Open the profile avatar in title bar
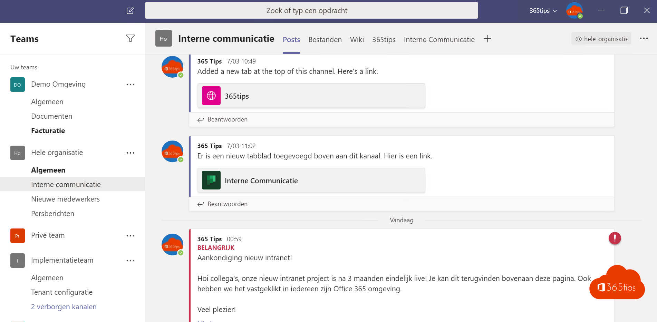This screenshot has width=657, height=322. [574, 11]
